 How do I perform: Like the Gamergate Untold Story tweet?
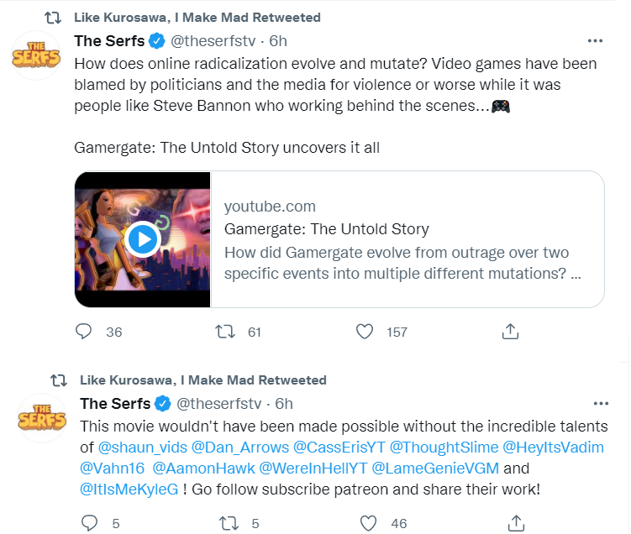365,332
